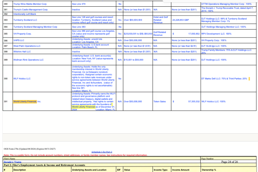Select the $15,001 to $50,000 value
The image size is (258, 172).
click(x=133, y=60)
